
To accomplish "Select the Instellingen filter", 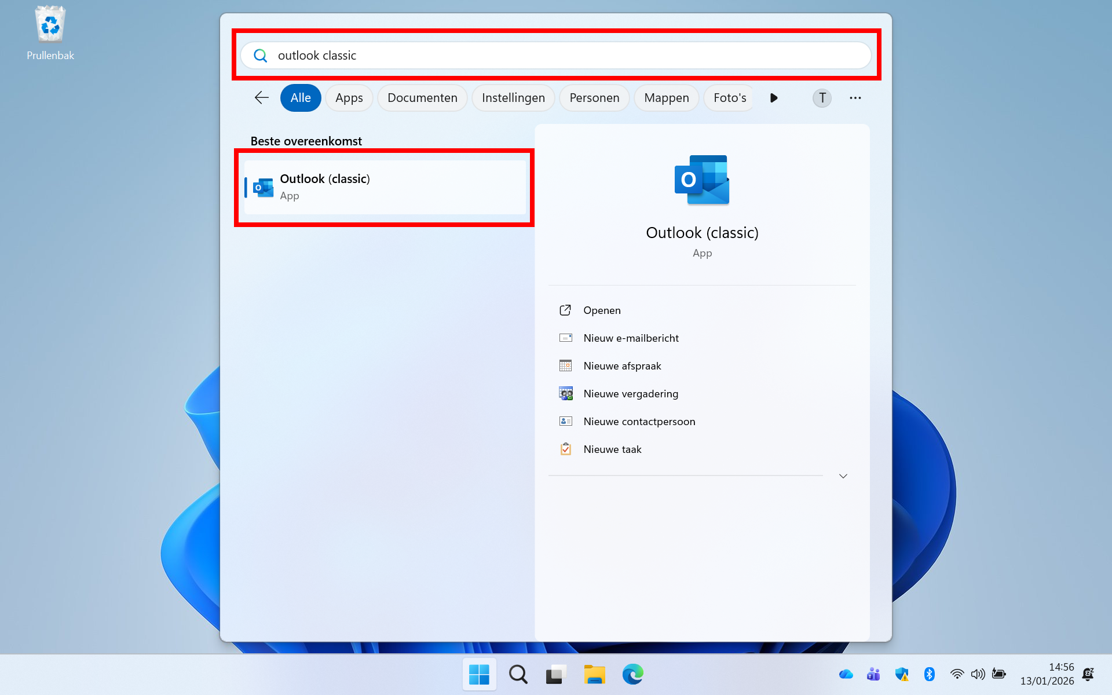I will (513, 98).
